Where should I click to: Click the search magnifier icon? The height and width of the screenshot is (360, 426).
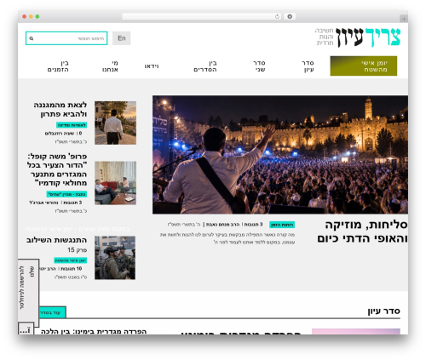click(x=32, y=38)
